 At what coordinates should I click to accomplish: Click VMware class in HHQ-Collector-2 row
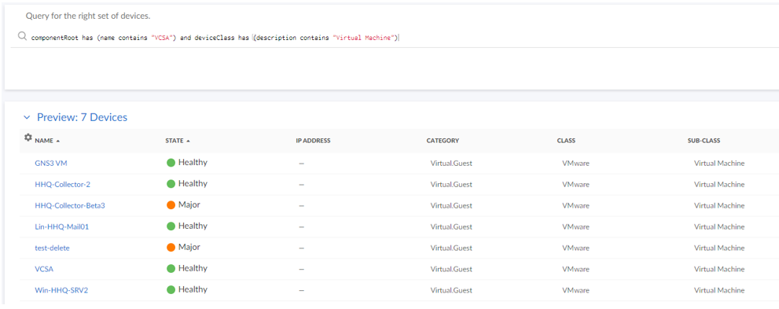coord(576,184)
